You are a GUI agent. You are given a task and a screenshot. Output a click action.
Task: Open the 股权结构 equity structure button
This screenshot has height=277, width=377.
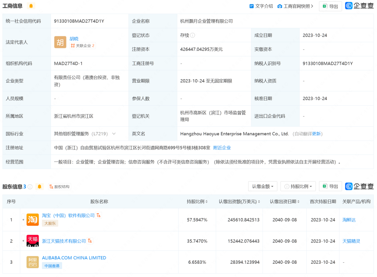click(60, 187)
